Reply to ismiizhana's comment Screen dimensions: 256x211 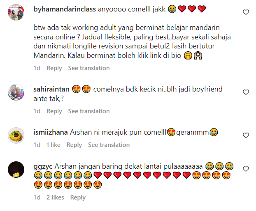click(74, 145)
